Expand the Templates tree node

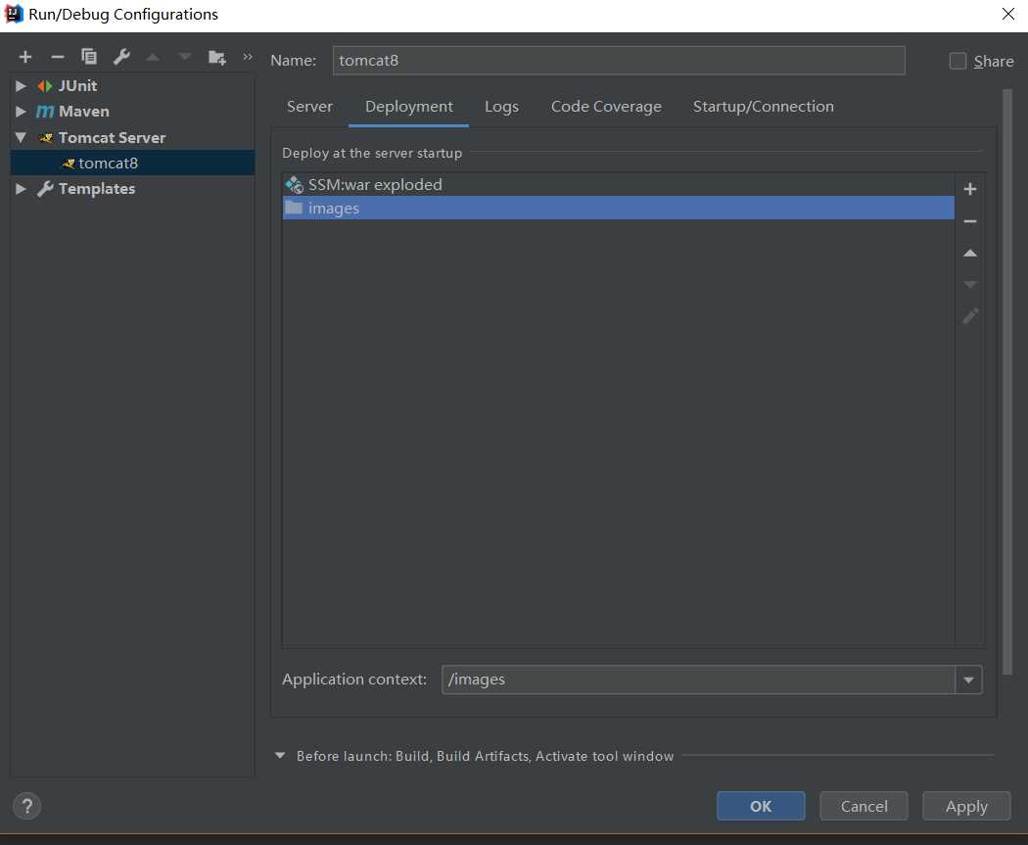[21, 189]
